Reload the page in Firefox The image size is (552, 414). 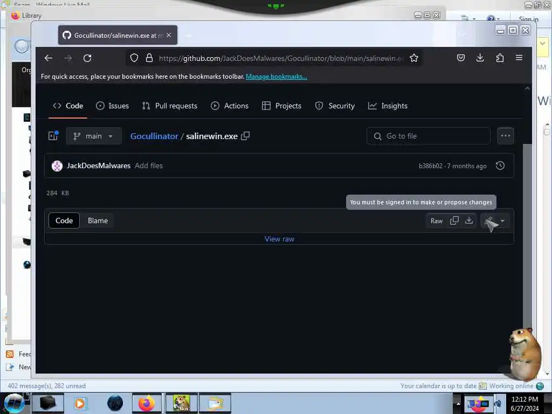87,58
